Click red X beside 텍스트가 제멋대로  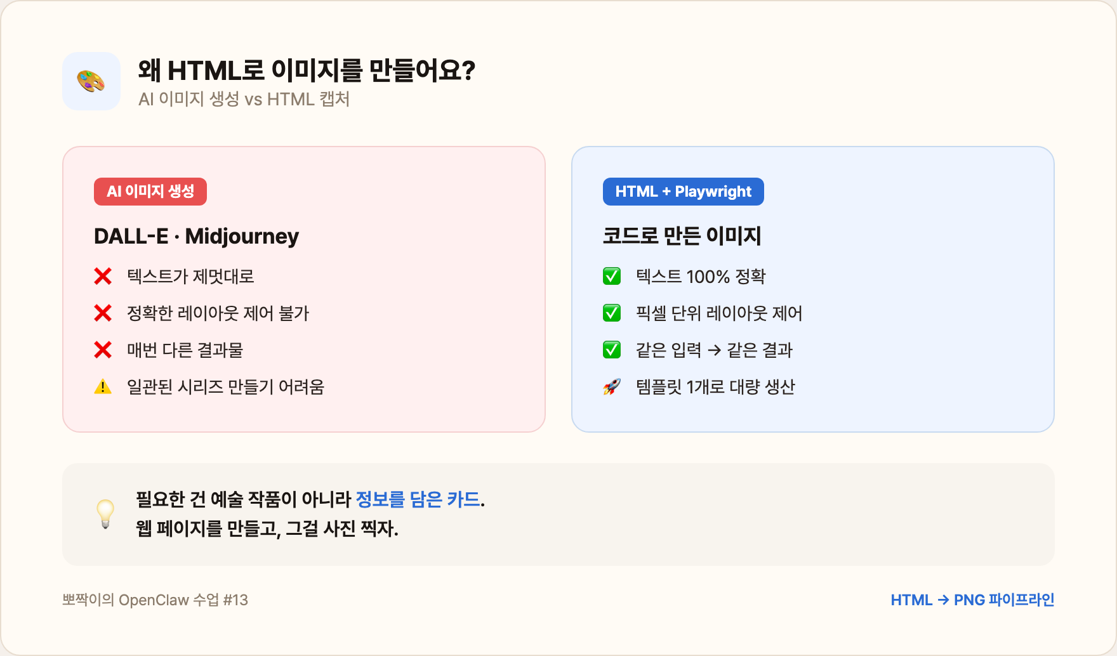[103, 277]
